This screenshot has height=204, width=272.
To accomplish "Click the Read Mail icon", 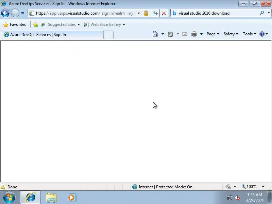I will pyautogui.click(x=185, y=34).
